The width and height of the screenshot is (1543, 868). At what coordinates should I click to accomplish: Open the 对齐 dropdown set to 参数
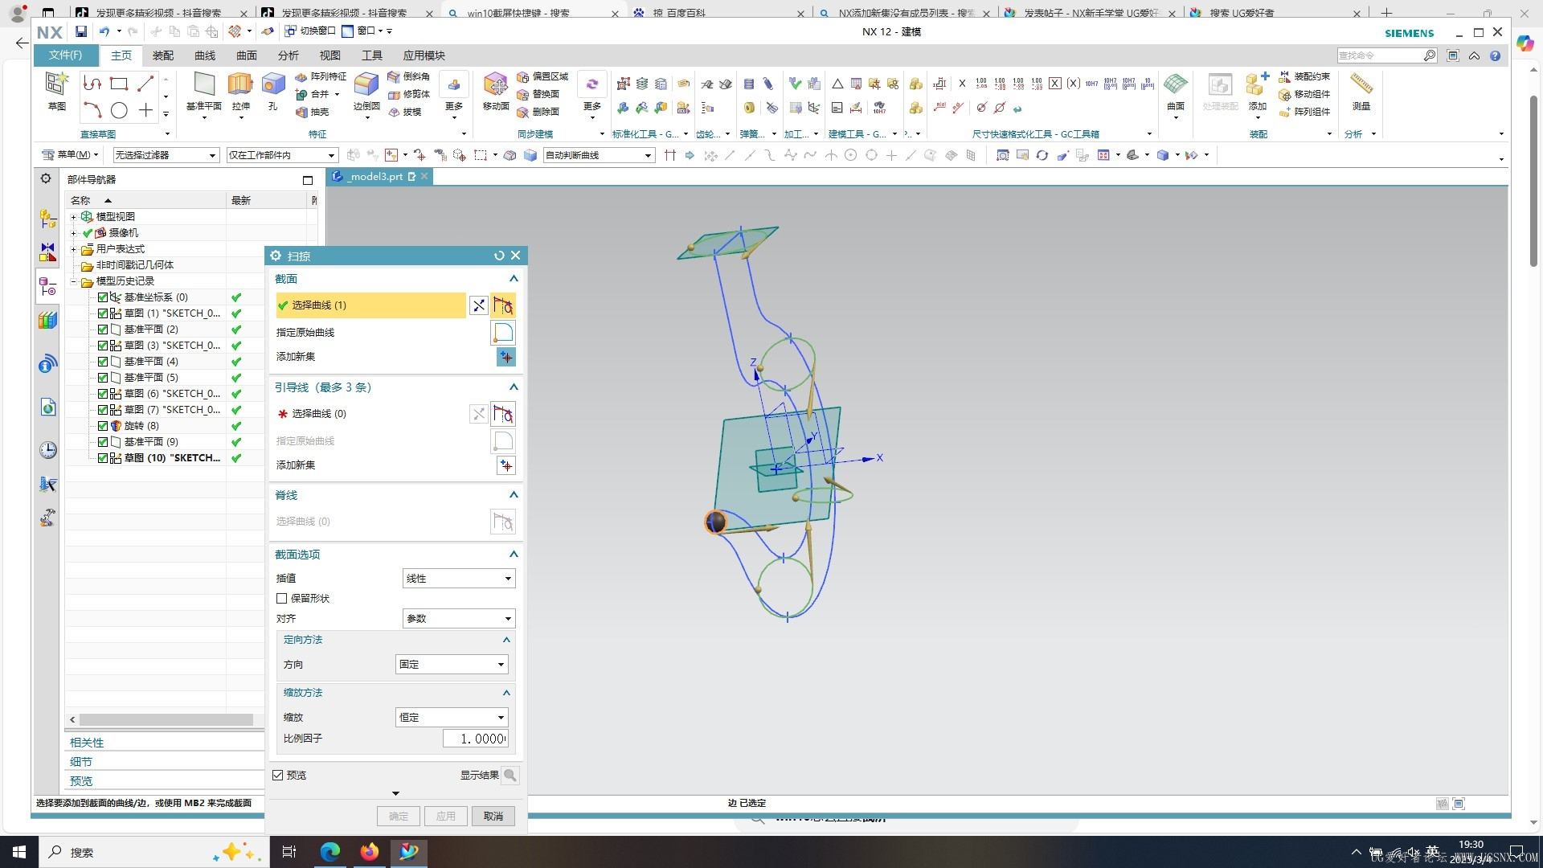pos(458,619)
